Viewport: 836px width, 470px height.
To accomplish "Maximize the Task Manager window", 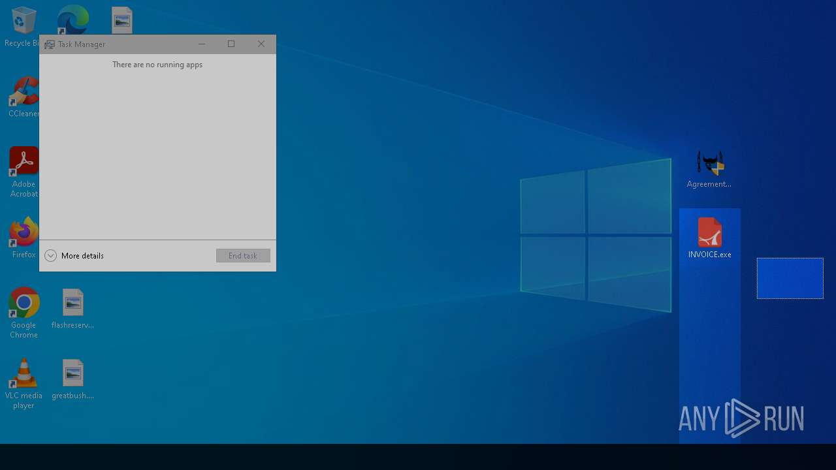I will [231, 44].
